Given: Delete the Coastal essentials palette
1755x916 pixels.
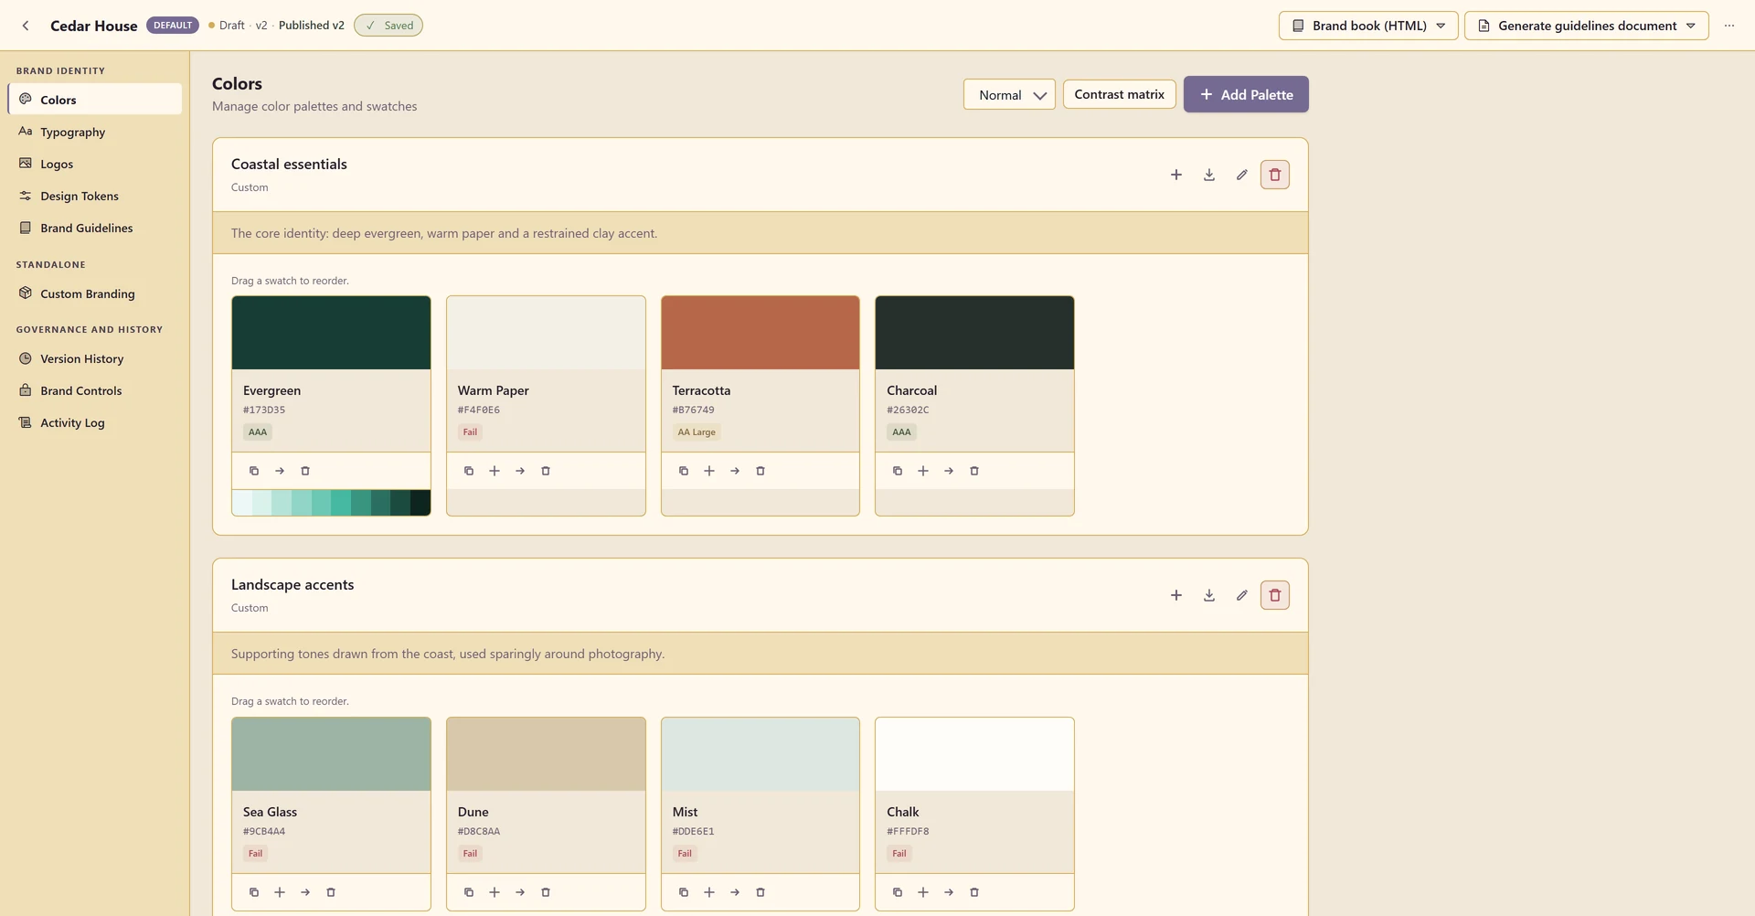Looking at the screenshot, I should tap(1275, 175).
